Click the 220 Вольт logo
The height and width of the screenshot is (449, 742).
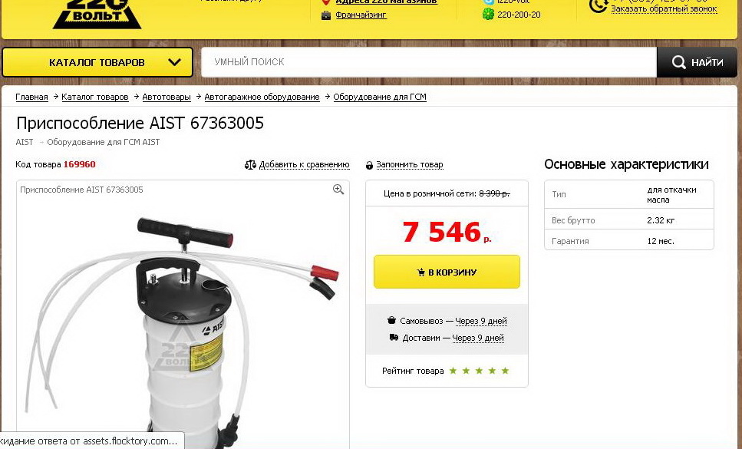coord(97,14)
